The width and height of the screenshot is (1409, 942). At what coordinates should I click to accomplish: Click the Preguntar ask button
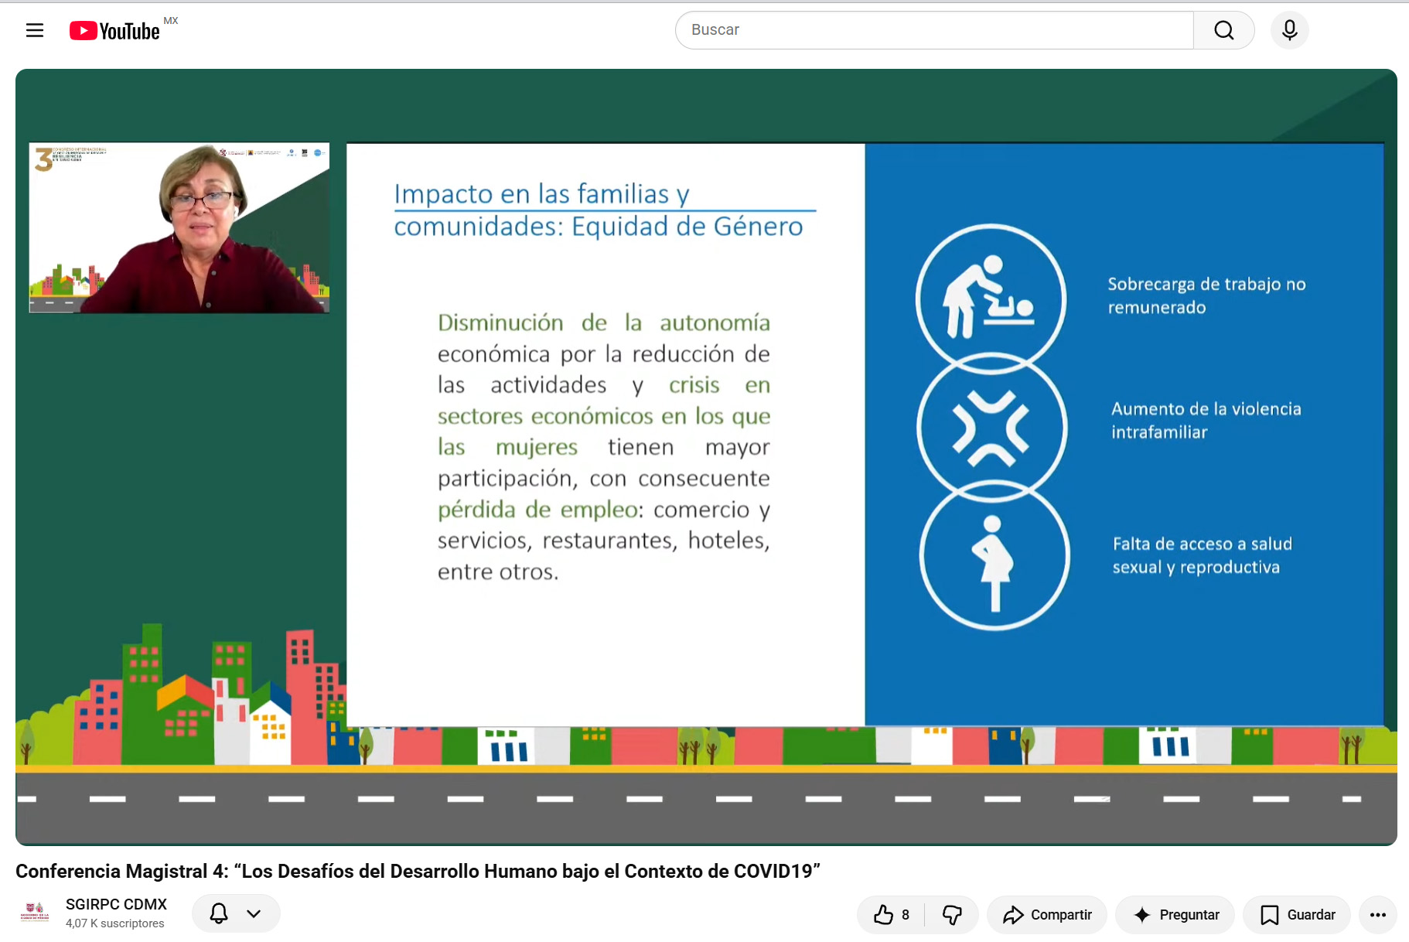1175,915
